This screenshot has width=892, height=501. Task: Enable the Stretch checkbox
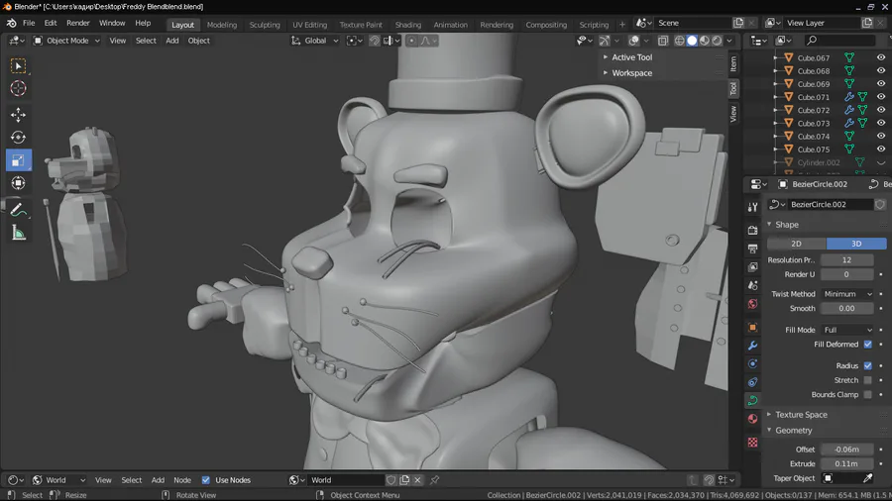tap(867, 380)
